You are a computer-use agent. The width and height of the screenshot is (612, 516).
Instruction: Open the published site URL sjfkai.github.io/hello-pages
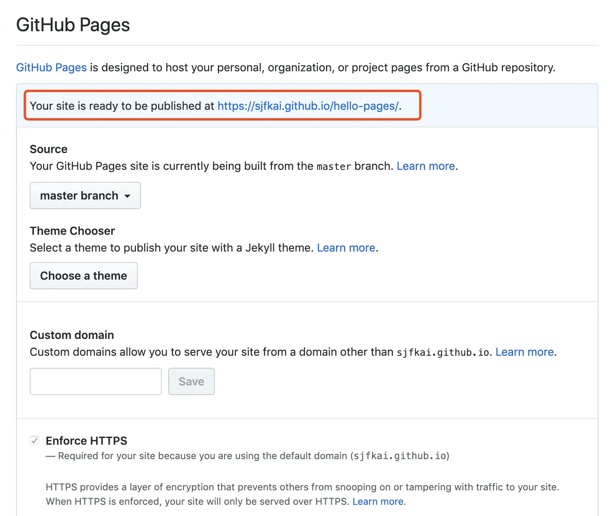[308, 106]
